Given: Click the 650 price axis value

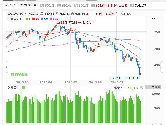Looking at the screenshot, I should tap(157, 65).
